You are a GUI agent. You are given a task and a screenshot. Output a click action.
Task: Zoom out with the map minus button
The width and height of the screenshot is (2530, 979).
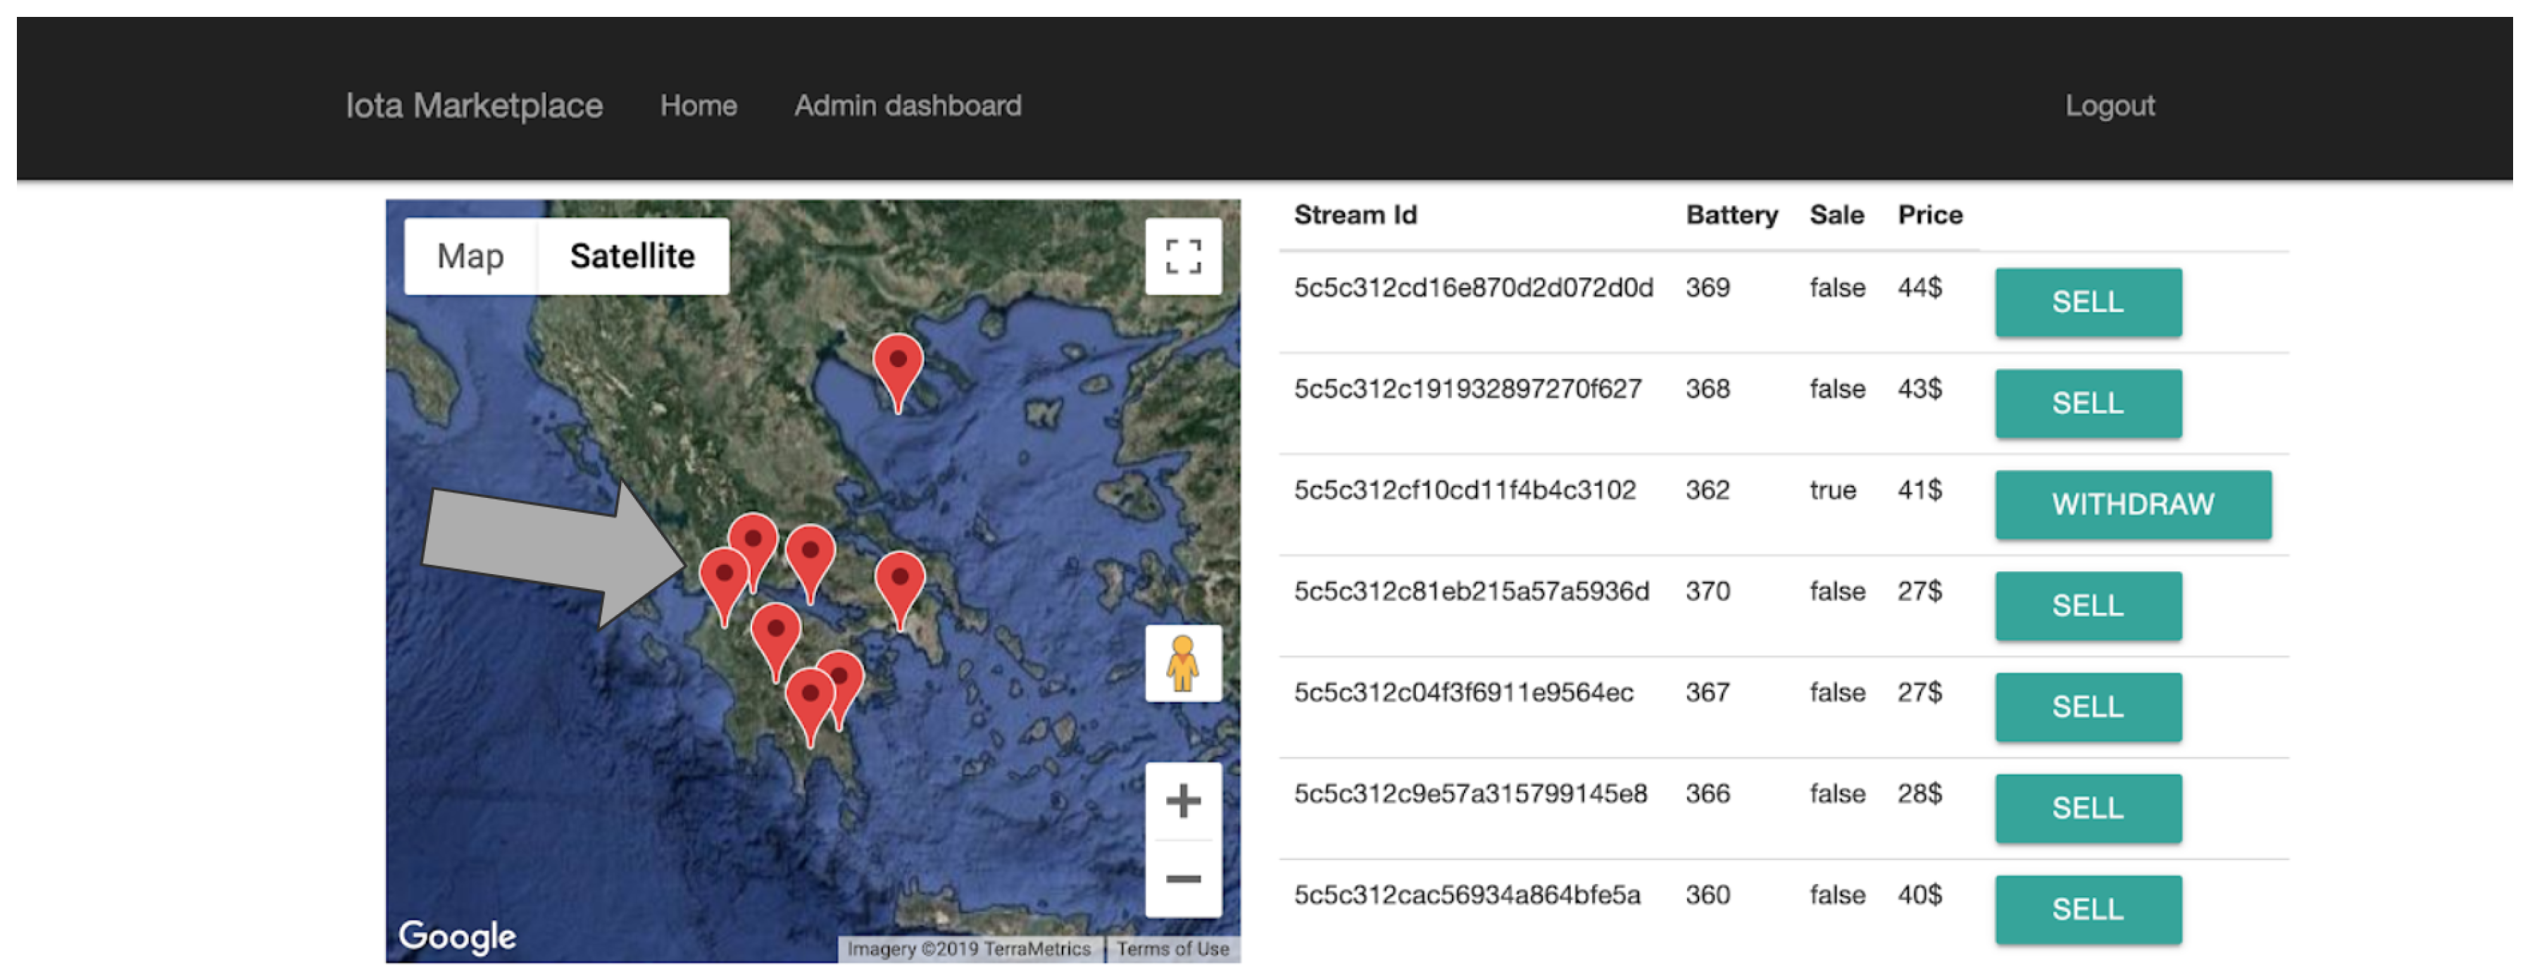click(1182, 879)
